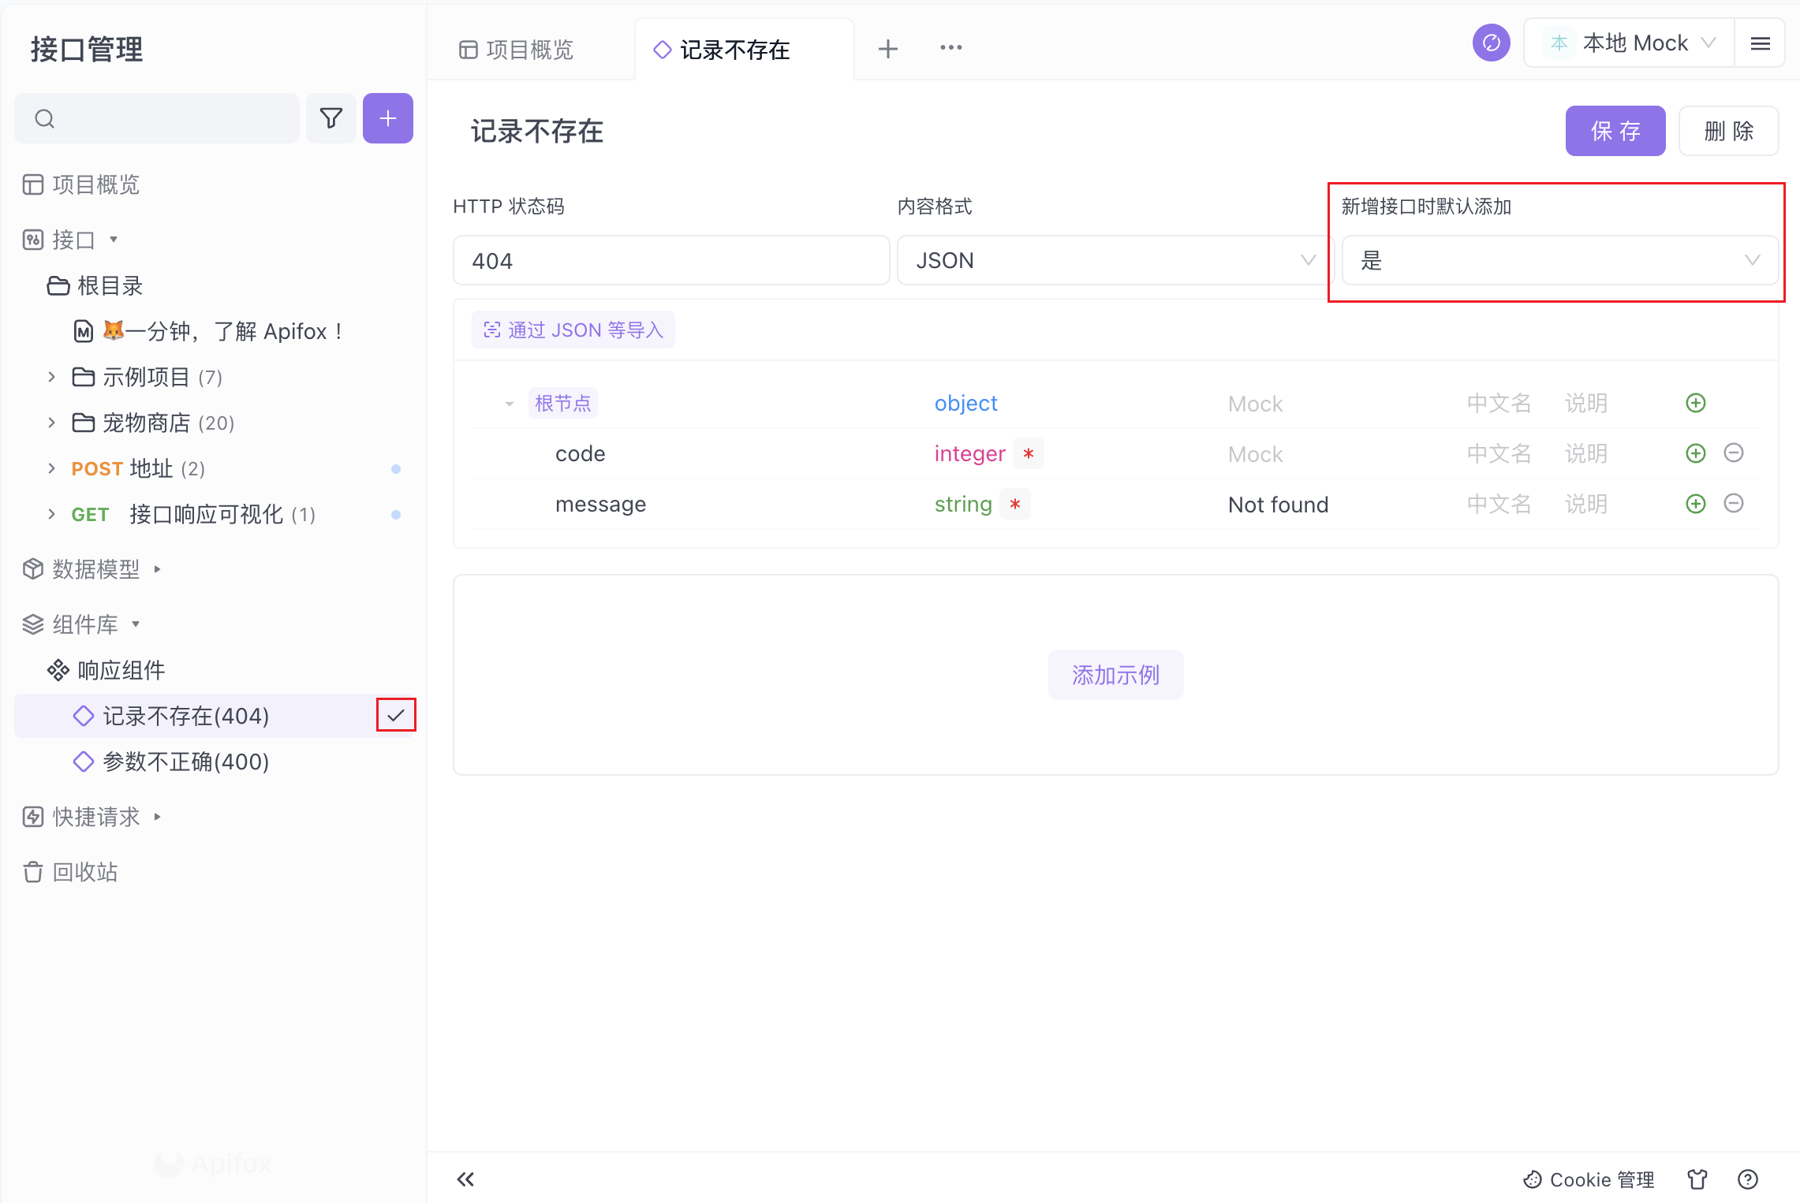Remove the message field row
The width and height of the screenshot is (1800, 1203).
1733,503
